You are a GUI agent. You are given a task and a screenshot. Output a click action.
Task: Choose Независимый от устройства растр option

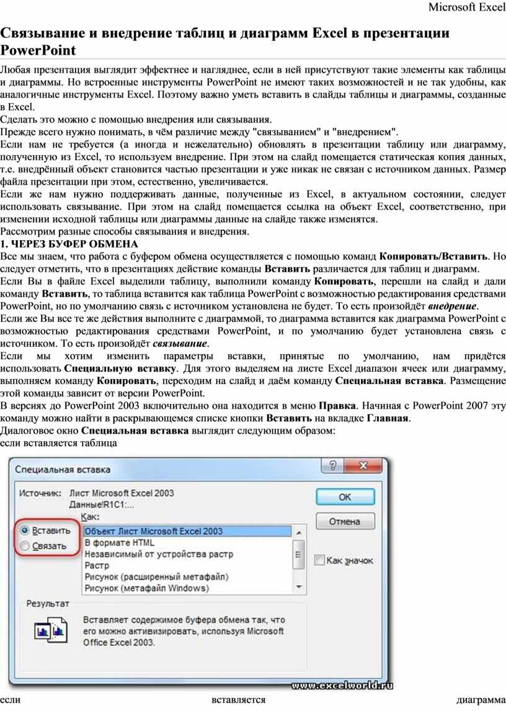pos(187,553)
